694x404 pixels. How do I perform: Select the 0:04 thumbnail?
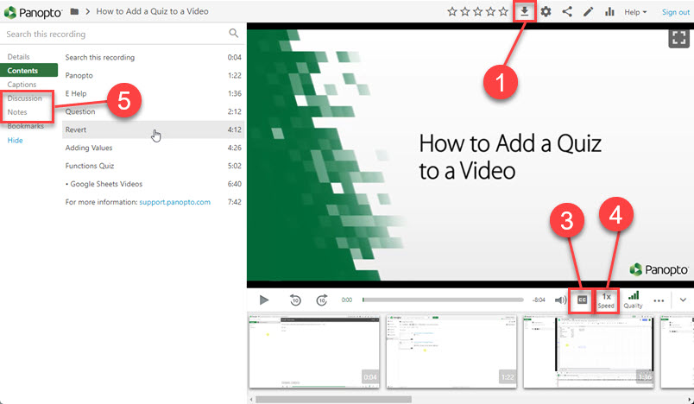pyautogui.click(x=314, y=352)
